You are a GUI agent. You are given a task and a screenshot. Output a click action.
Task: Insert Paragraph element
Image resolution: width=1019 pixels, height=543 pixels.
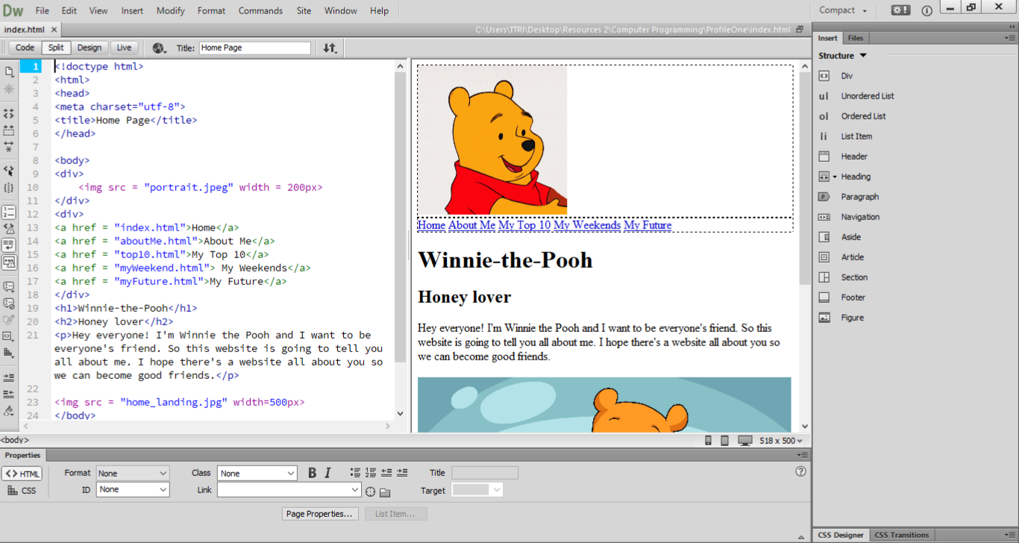click(860, 197)
